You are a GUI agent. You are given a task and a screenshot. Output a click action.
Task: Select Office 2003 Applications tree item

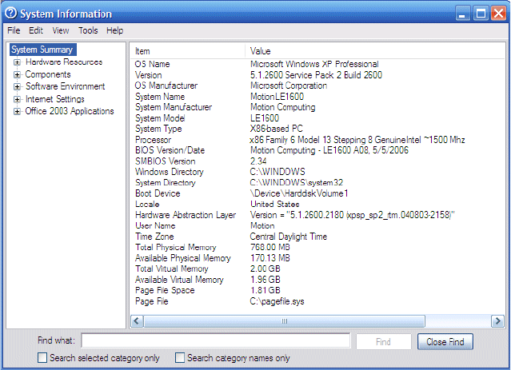(x=70, y=111)
